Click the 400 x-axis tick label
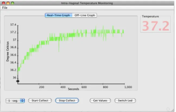176x112 pixels. pos(63,87)
